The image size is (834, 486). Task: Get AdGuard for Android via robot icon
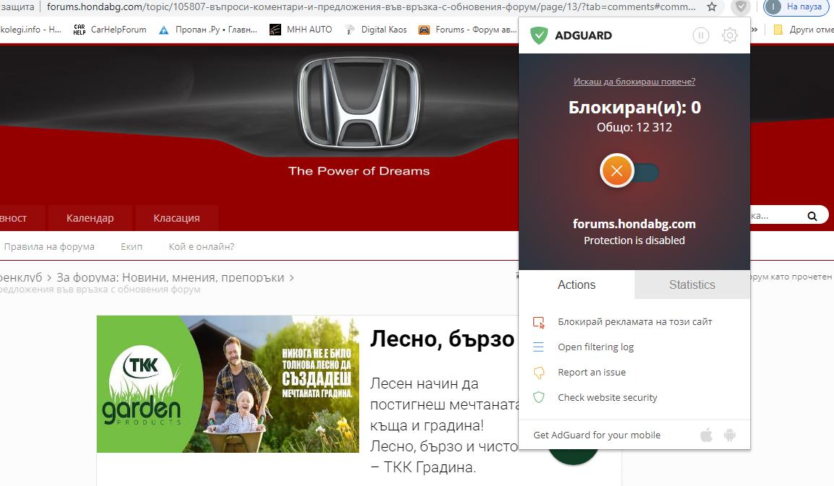coord(730,435)
